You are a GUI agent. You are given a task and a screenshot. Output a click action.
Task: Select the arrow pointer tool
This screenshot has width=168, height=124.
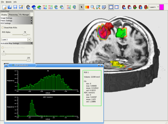81,7
